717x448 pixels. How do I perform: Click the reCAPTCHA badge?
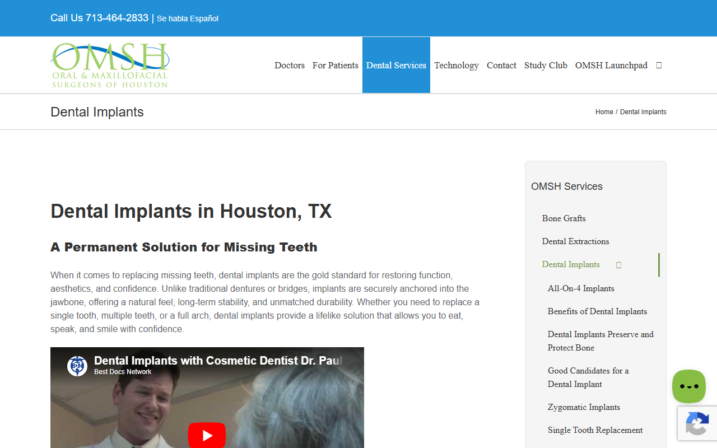coord(697,423)
